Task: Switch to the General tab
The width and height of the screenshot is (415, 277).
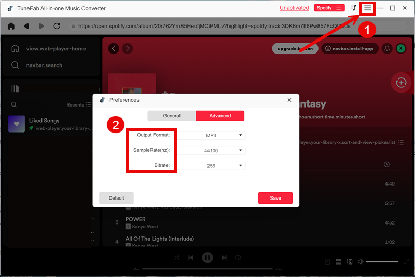Action: [172, 116]
